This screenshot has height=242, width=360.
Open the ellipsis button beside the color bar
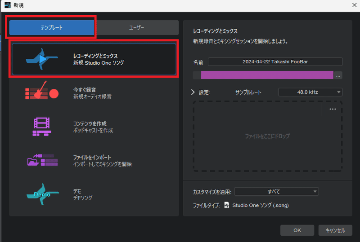[338, 75]
